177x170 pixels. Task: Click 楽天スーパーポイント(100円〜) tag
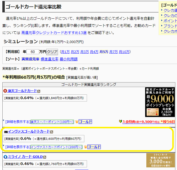pyautogui.click(x=52, y=122)
